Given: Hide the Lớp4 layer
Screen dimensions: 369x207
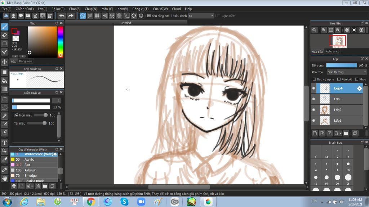Looking at the screenshot, I should (x=314, y=88).
